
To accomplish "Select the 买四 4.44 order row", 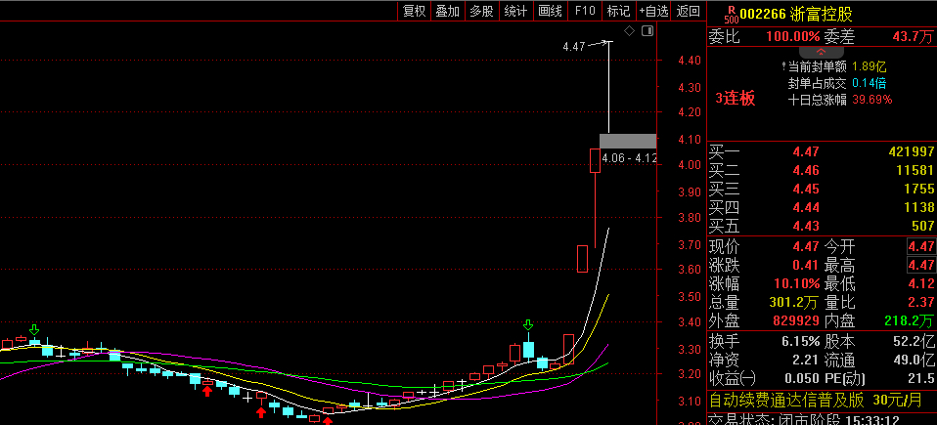I will click(x=822, y=207).
